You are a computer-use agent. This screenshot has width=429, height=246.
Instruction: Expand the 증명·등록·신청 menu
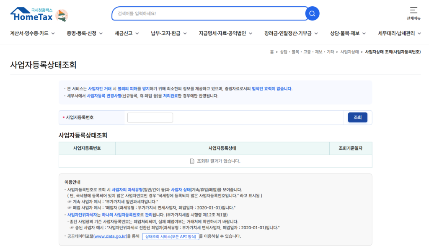click(x=84, y=34)
